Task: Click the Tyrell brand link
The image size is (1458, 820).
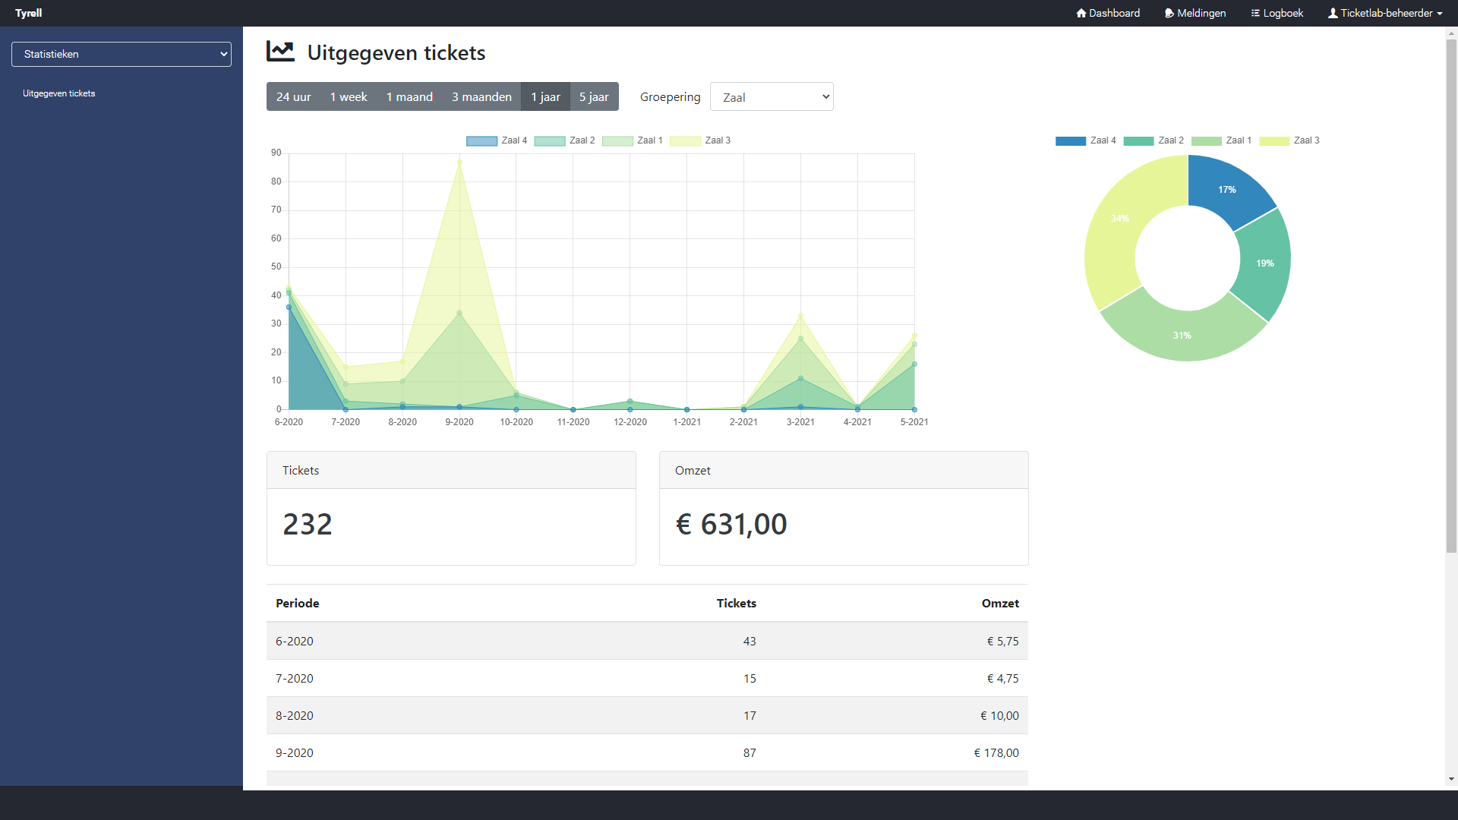Action: [29, 13]
